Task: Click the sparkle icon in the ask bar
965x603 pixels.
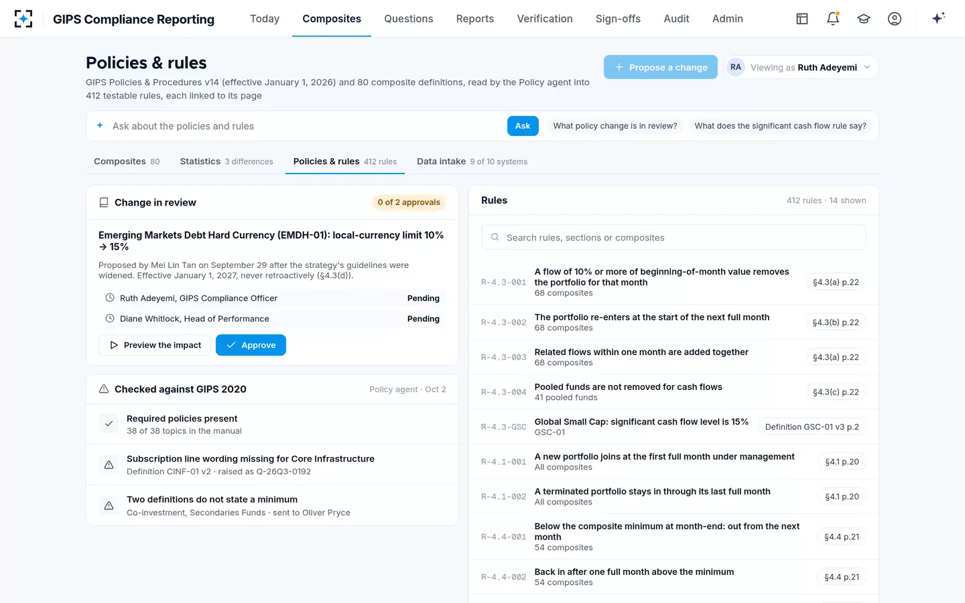Action: pyautogui.click(x=100, y=125)
